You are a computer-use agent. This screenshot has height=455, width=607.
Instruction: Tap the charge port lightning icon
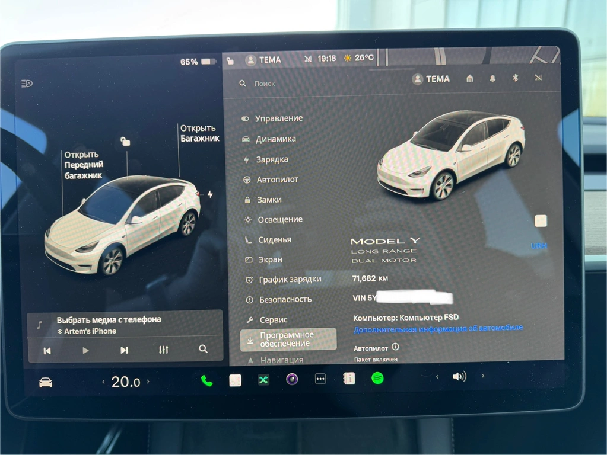(210, 194)
